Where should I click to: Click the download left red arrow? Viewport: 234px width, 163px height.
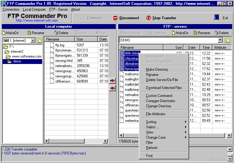coord(112,88)
